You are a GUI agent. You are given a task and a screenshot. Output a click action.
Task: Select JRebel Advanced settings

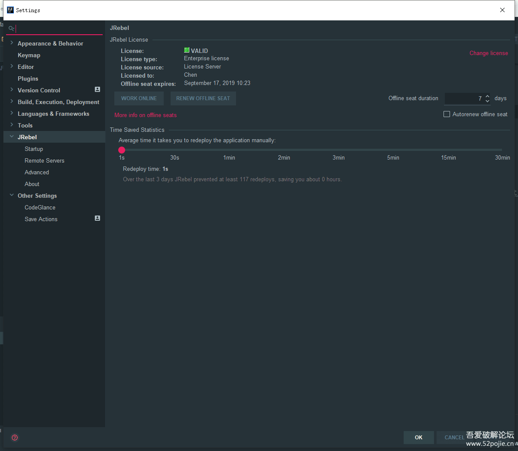point(37,173)
